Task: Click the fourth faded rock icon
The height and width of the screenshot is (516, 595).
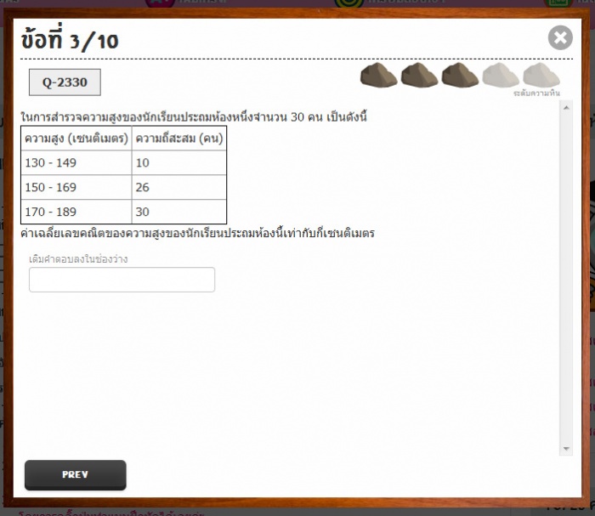Action: coord(501,75)
